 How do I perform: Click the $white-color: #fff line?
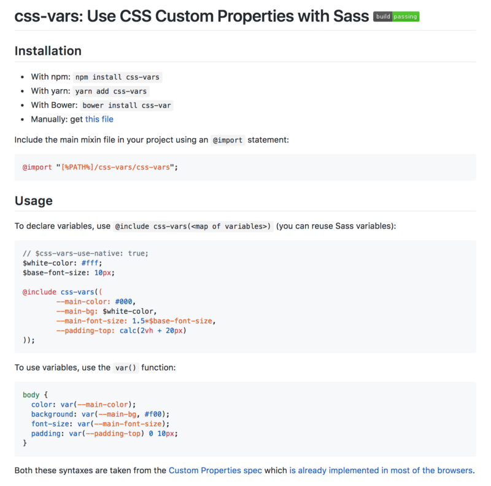click(63, 263)
